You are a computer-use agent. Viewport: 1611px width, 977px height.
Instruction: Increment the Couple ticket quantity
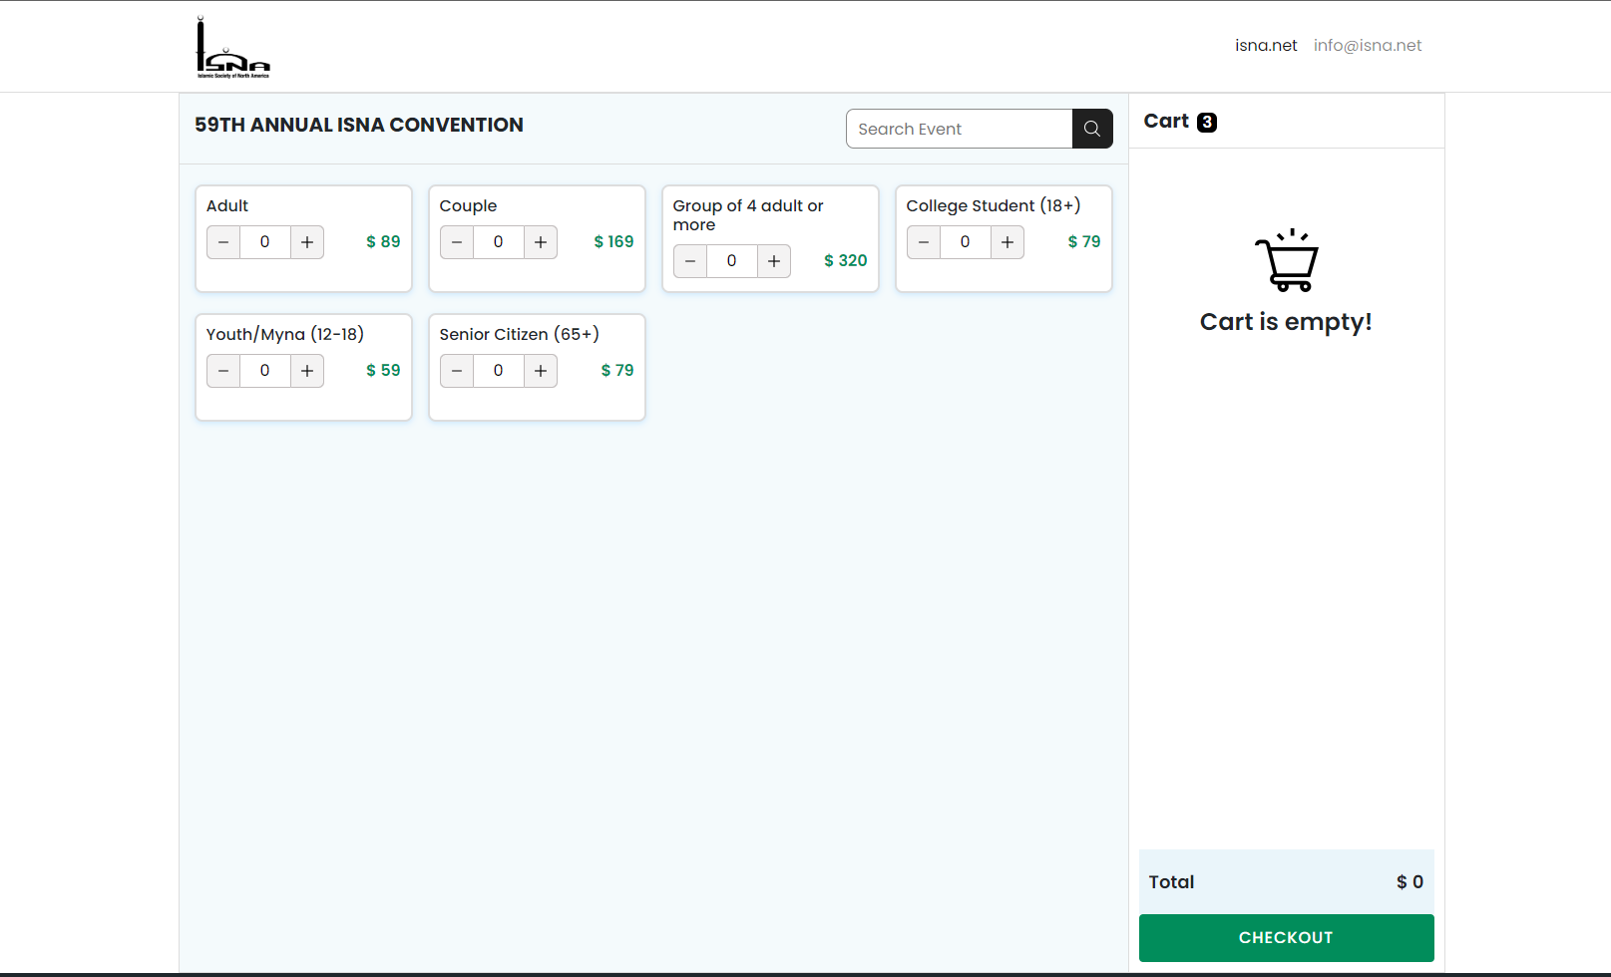click(x=540, y=241)
